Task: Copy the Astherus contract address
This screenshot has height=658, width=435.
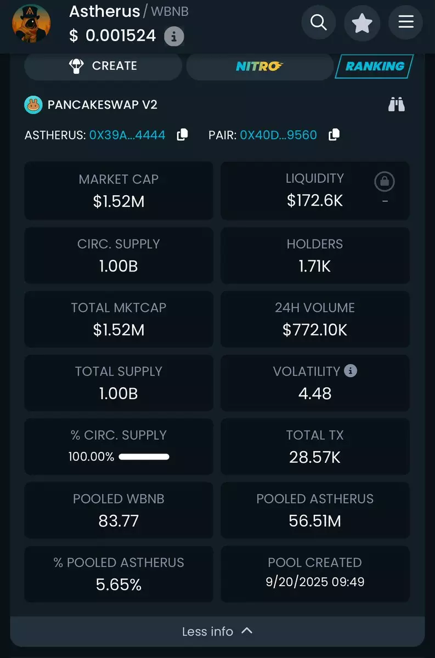Action: click(182, 135)
